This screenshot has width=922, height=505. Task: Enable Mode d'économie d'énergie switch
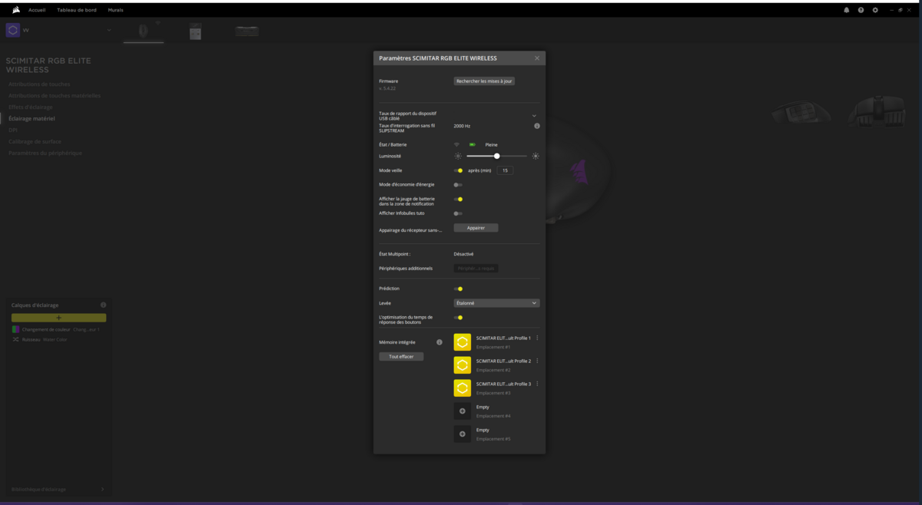458,185
